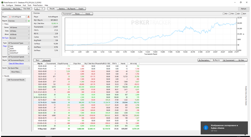Select the View Stats tab
Screen dimensions: 251x137
(x=27, y=9)
